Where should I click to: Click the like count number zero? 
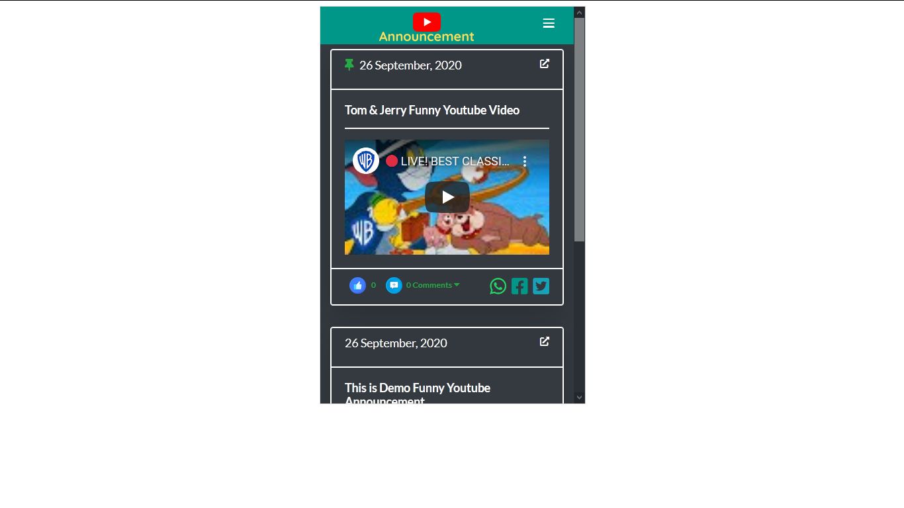tap(373, 285)
